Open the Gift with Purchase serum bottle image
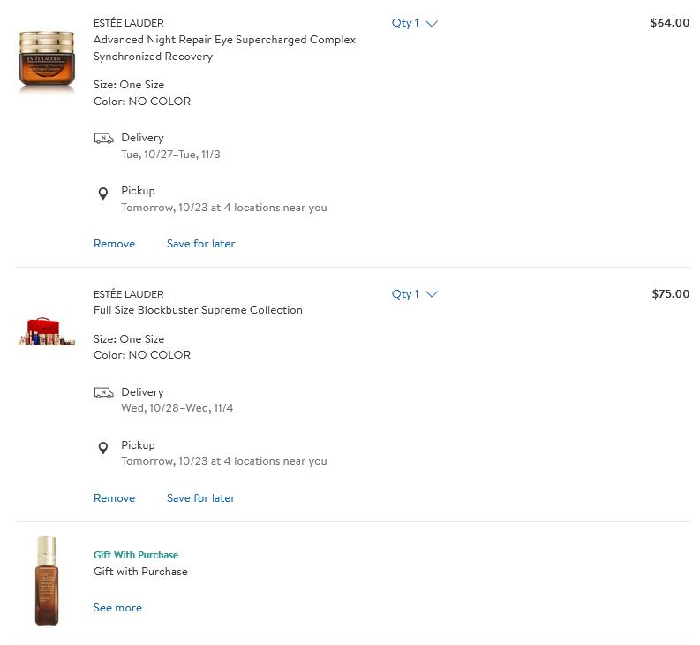 (47, 580)
